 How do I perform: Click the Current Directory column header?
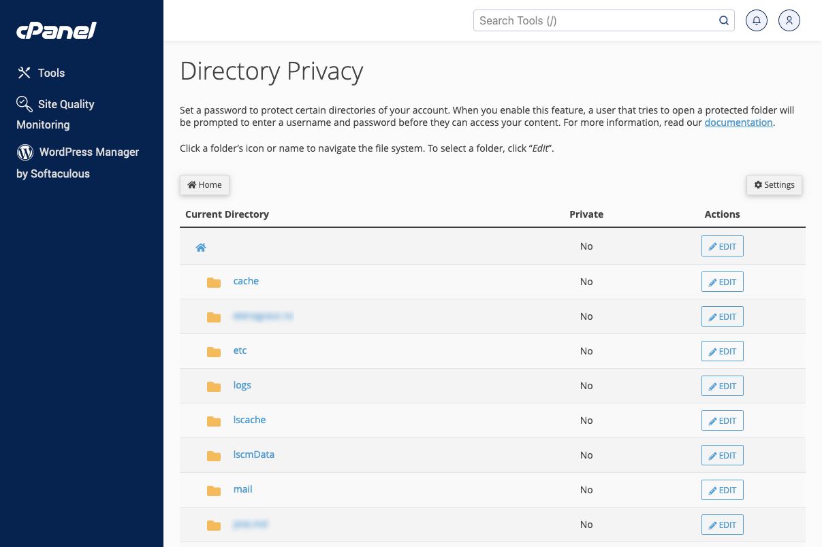pos(227,214)
